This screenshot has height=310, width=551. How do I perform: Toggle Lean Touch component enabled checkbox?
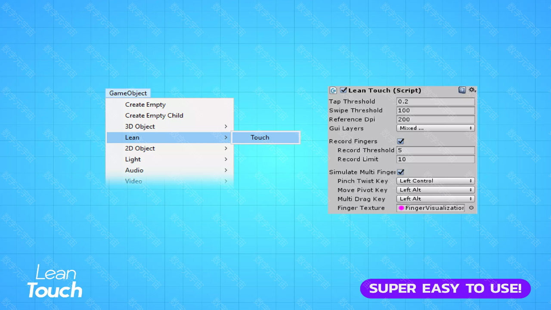pos(343,90)
